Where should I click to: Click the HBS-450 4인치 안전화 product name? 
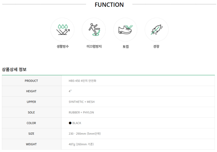[x=82, y=81]
